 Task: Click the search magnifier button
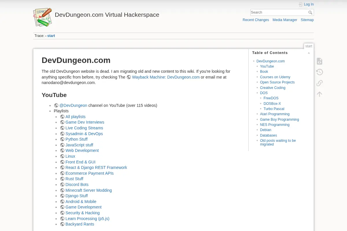click(x=310, y=12)
